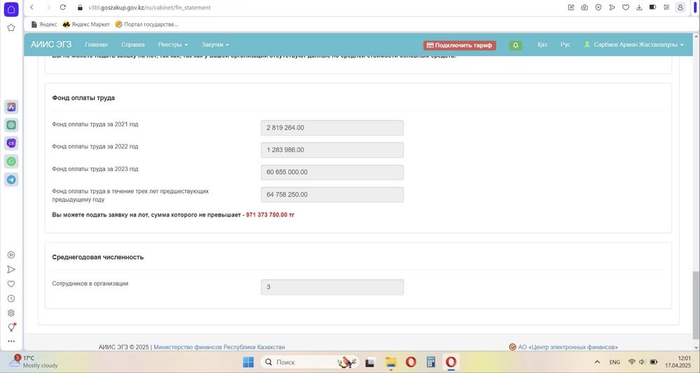Open Opera home speed dial icon
The height and width of the screenshot is (373, 700).
pyautogui.click(x=11, y=9)
